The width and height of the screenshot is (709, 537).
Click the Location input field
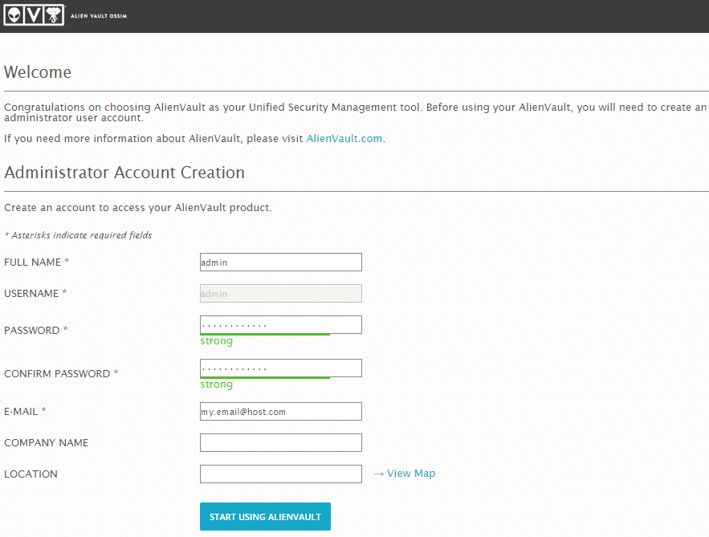point(281,474)
